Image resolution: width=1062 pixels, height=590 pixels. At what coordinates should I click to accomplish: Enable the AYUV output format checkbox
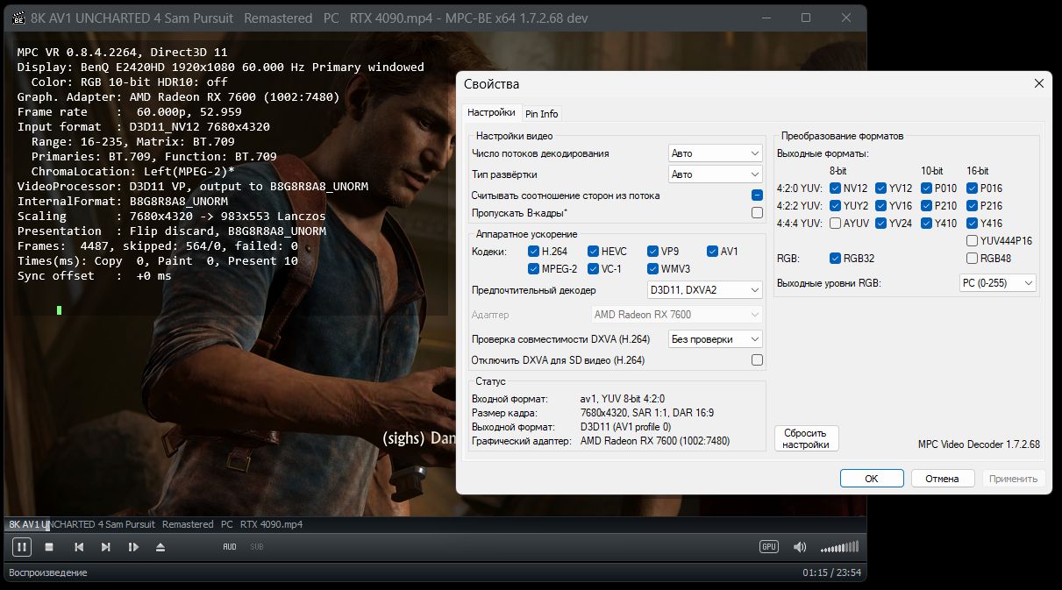(836, 224)
